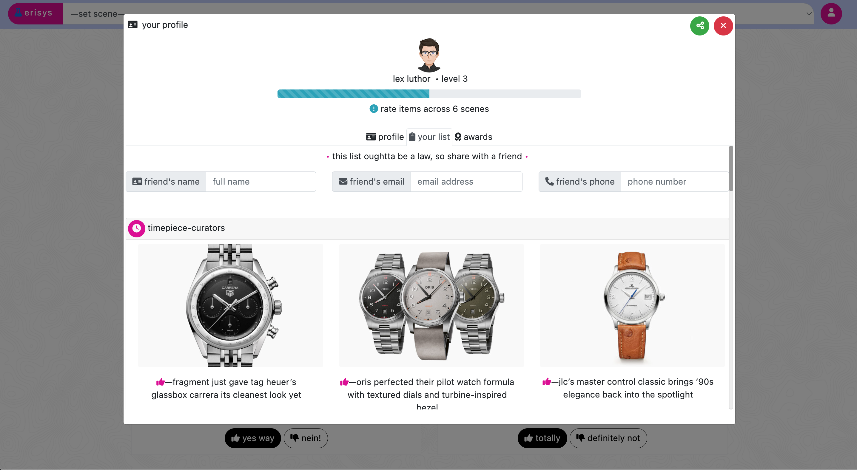Viewport: 857px width, 470px height.
Task: Open the set scene dropdown
Action: click(438, 14)
